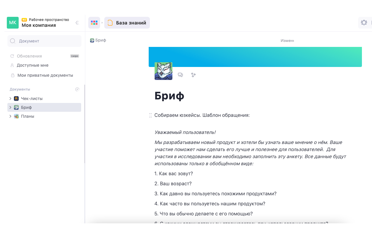This screenshot has width=372, height=236.
Task: Grab the block drag handle dots
Action: point(150,115)
